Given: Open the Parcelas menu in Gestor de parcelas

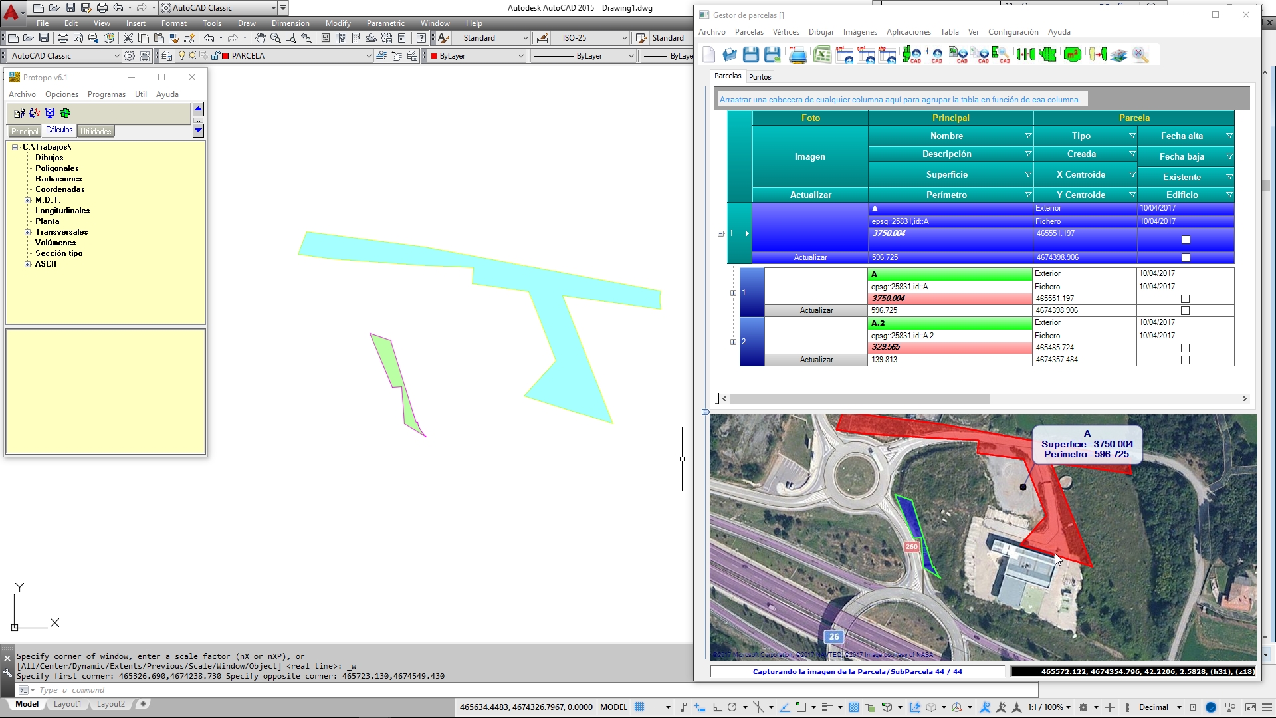Looking at the screenshot, I should point(749,32).
